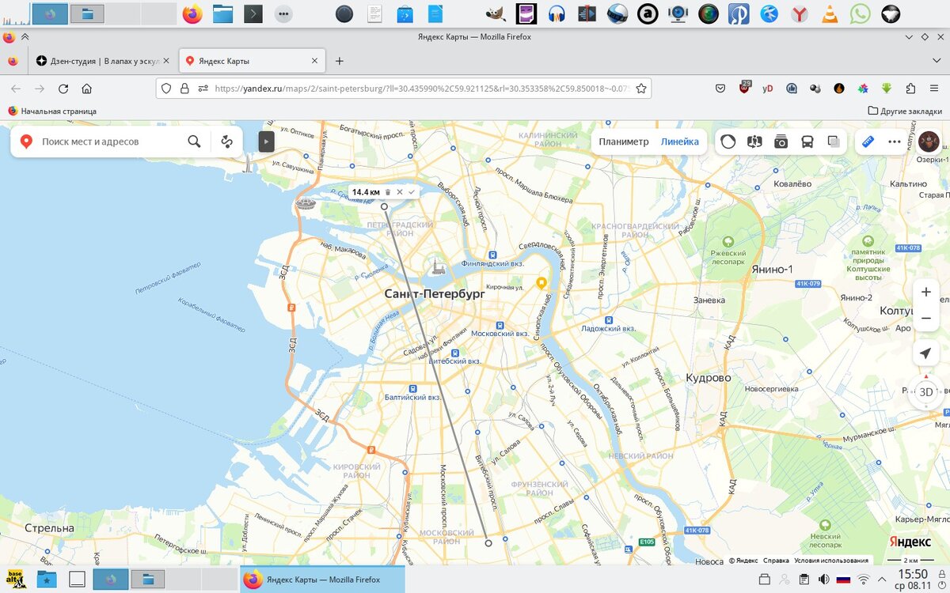View site padlock security info
The width and height of the screenshot is (950, 593).
click(x=184, y=89)
